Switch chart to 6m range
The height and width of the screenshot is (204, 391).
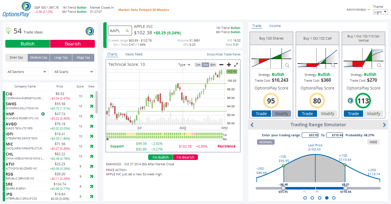213,65
